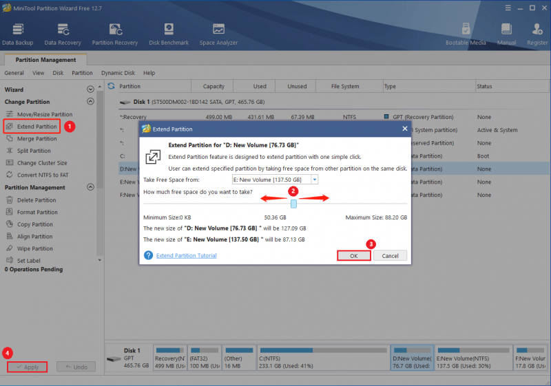Collapse the Change Partition section
551x386 pixels.
pyautogui.click(x=90, y=101)
